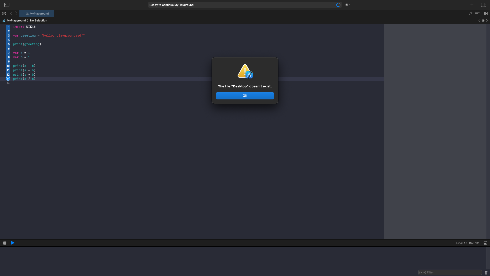The height and width of the screenshot is (276, 490).
Task: Open the Library with plus icon
Action: click(472, 5)
